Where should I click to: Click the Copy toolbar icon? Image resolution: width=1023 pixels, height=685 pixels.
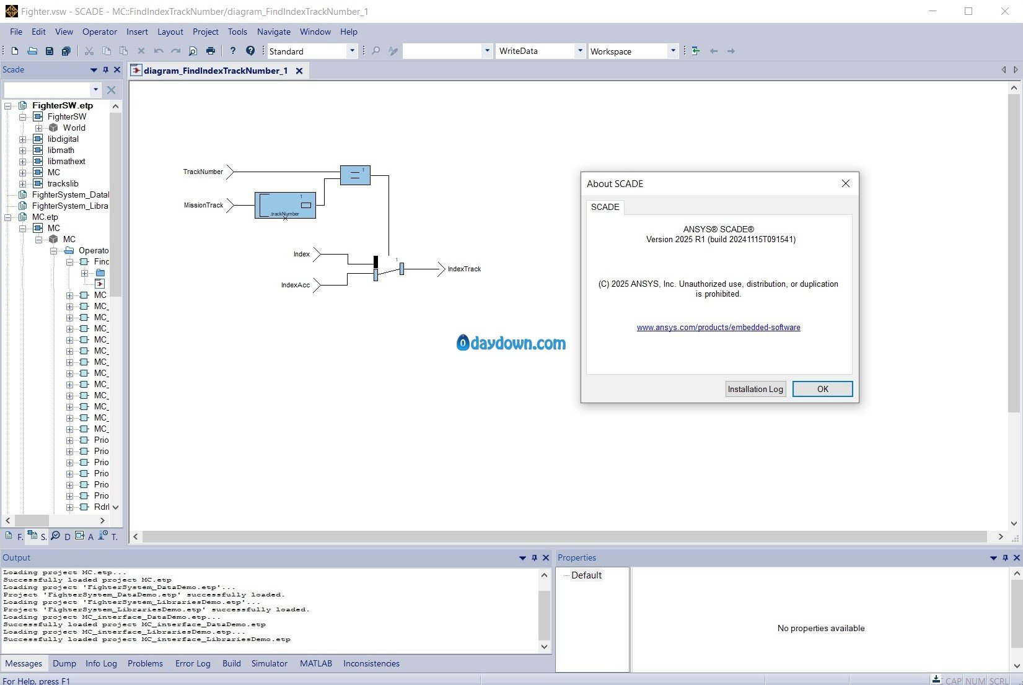click(107, 51)
